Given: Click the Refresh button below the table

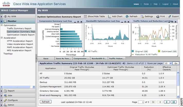Looking at the screenshot, I should [x=46, y=102].
